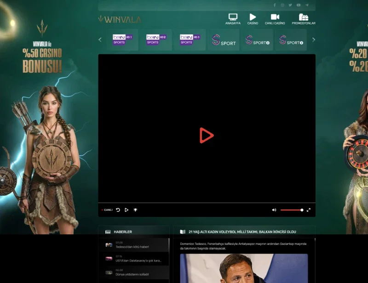Viewport: 368px width, 283px height.
Task: Click the UEFA Galatasaray news thumbnail
Action: coord(109,259)
